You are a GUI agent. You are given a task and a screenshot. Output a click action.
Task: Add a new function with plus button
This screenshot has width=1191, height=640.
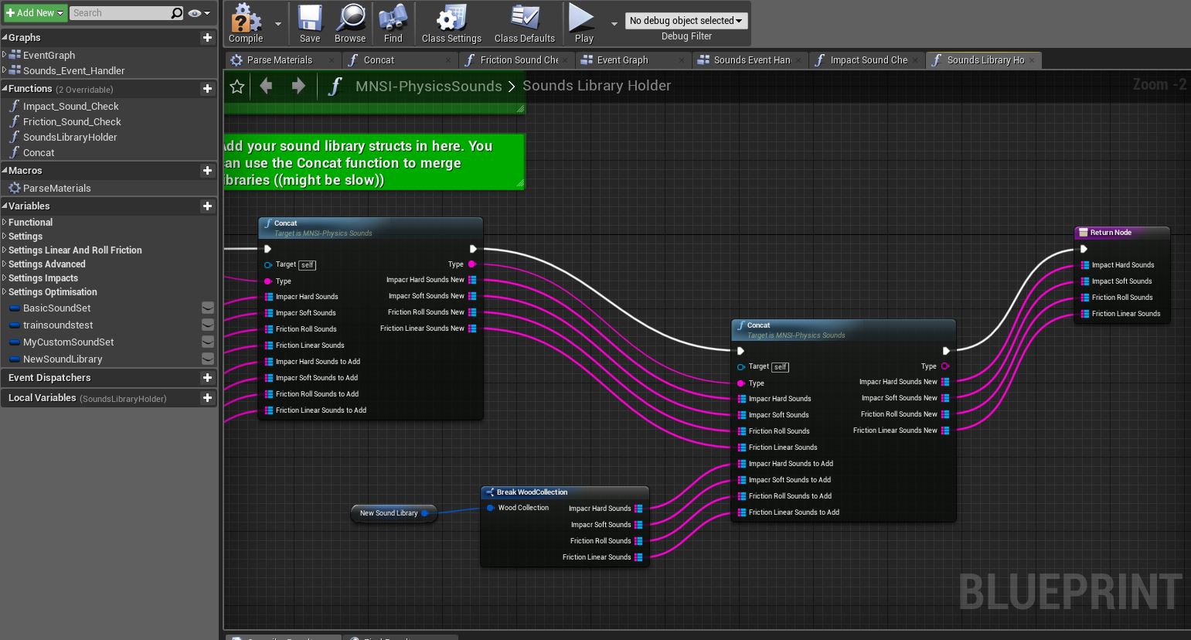tap(207, 89)
